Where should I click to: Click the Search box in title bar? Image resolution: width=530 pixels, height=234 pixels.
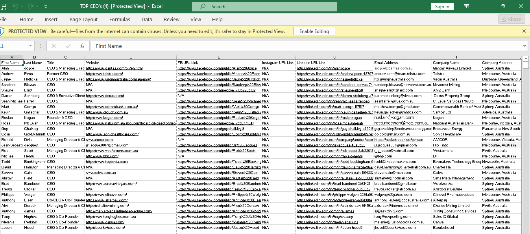click(x=264, y=7)
